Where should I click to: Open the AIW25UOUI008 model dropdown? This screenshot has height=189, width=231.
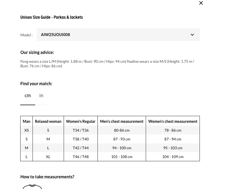118,35
